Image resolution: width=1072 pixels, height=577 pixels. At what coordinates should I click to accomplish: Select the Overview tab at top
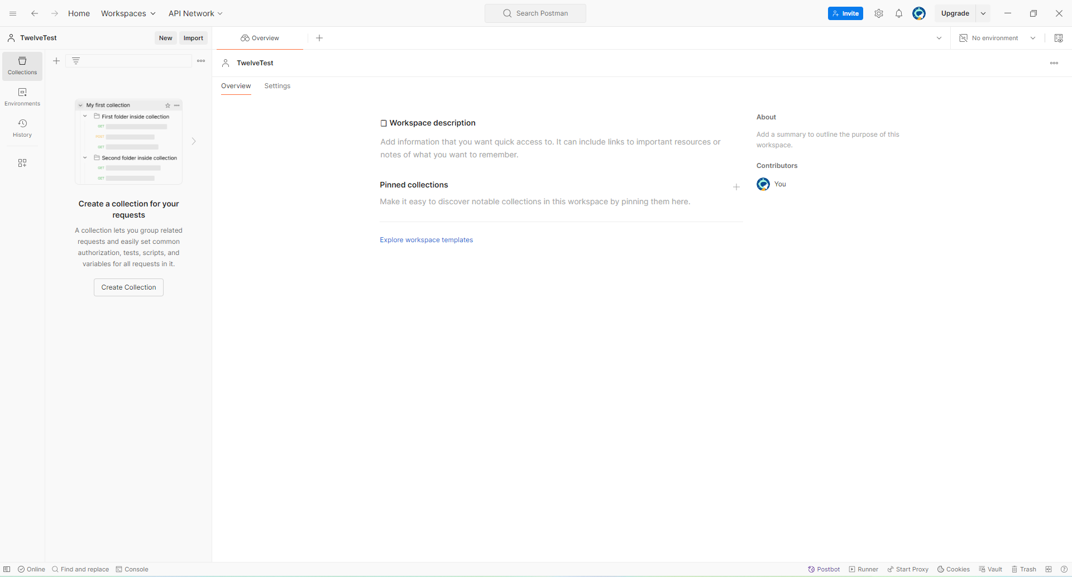260,38
